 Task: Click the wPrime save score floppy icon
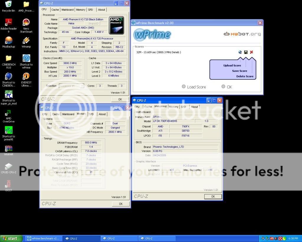246,52
